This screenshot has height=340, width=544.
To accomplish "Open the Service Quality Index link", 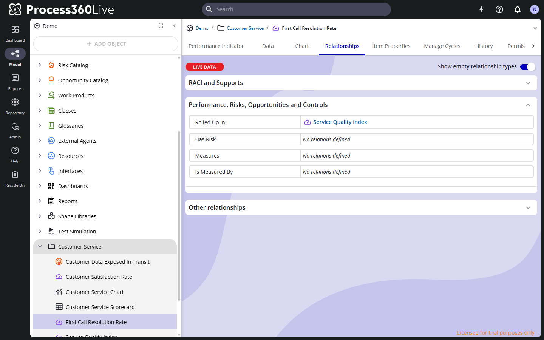I will pos(340,122).
